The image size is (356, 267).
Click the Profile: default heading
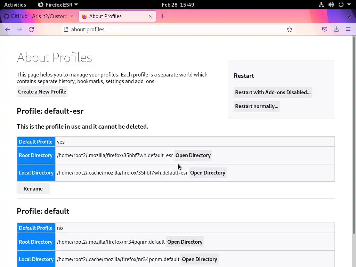coord(43,211)
